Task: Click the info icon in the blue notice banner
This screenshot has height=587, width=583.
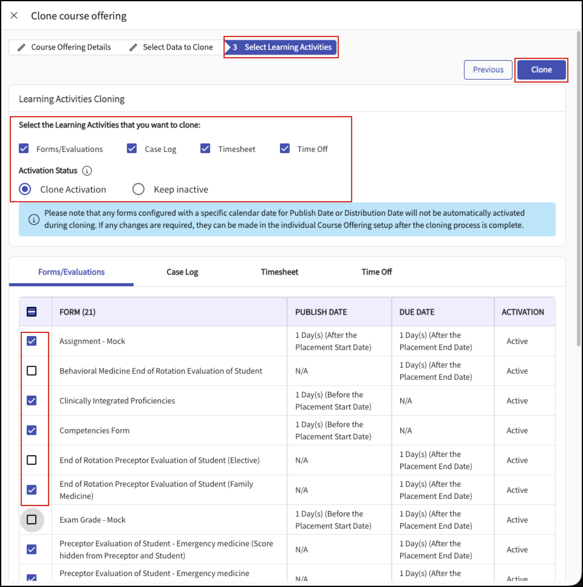Action: click(34, 219)
